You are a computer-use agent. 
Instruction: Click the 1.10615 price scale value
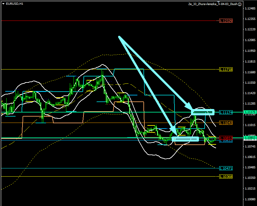coord(250,157)
